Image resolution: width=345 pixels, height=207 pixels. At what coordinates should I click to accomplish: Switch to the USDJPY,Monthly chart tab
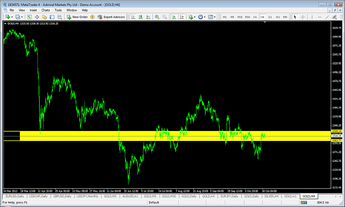[87, 196]
